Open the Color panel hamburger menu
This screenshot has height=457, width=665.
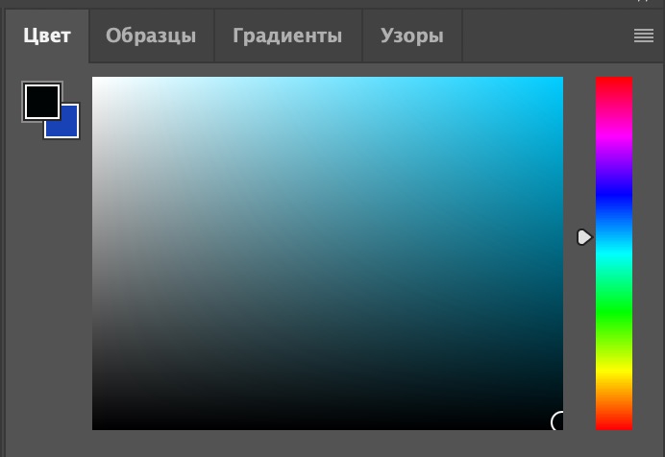pos(643,36)
